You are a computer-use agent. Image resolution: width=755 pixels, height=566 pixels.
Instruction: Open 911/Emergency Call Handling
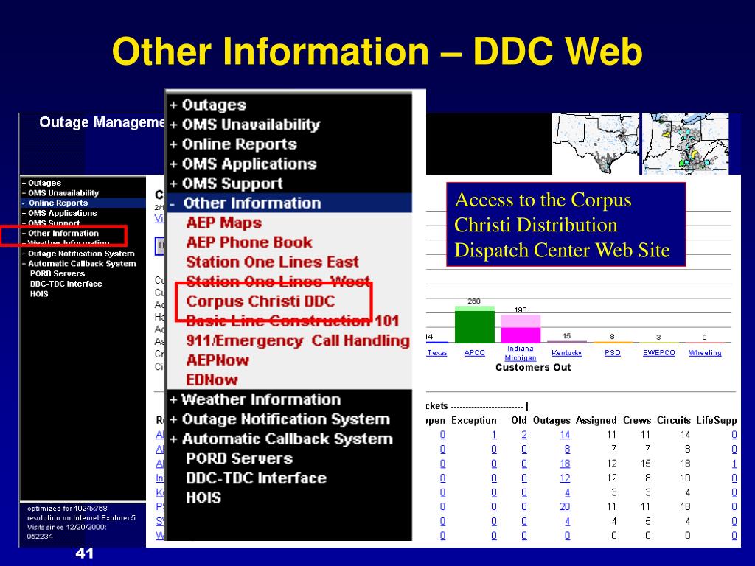298,340
